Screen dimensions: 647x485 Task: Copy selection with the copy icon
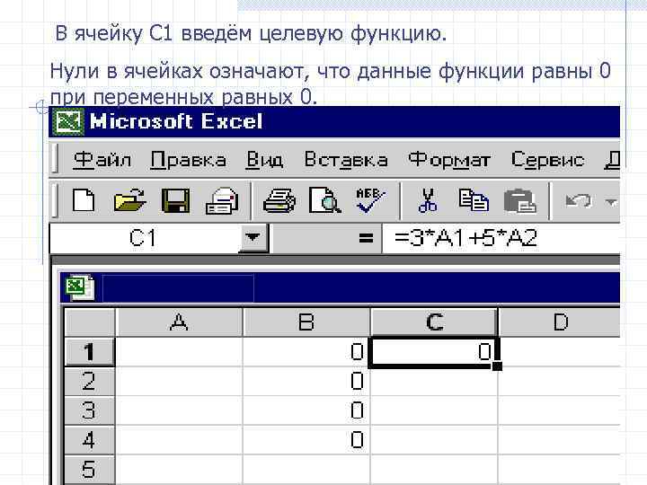[474, 200]
